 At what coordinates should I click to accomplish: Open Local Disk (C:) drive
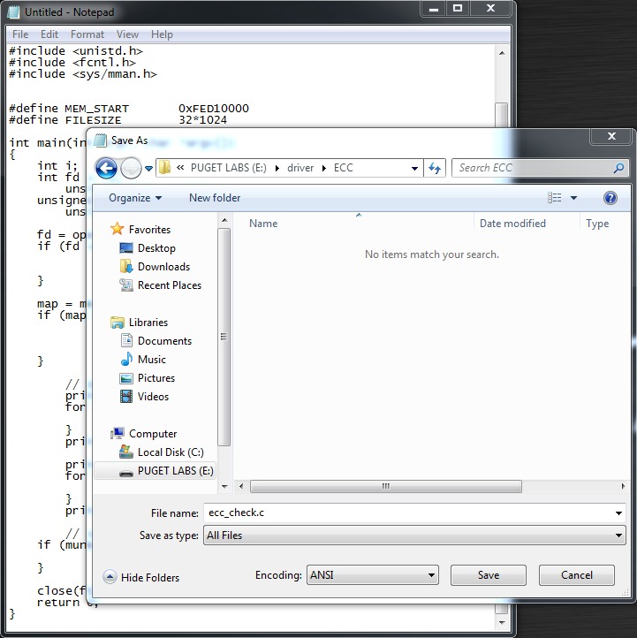170,452
